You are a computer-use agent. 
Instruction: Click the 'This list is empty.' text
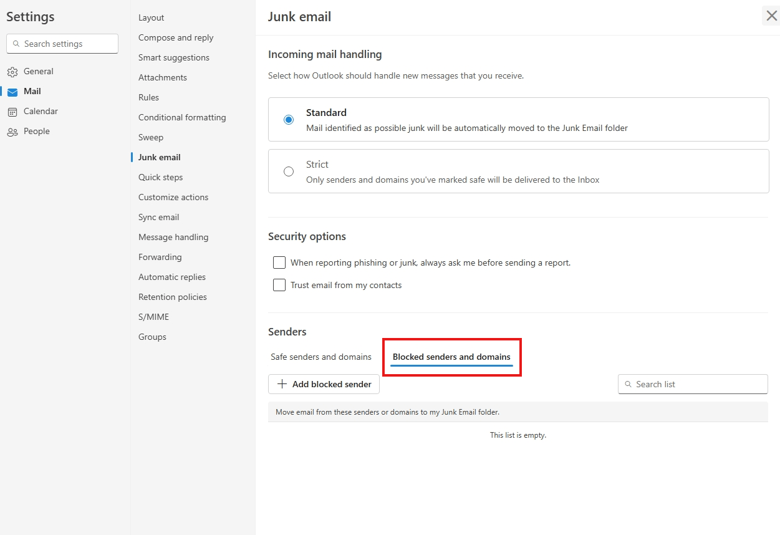[518, 435]
